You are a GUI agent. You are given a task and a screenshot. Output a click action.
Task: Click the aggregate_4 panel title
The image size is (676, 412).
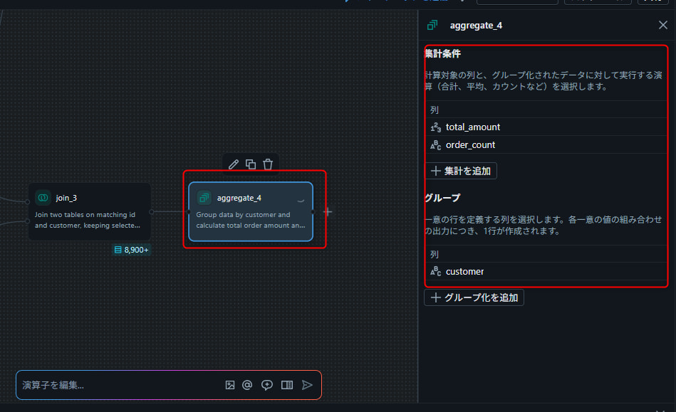(x=476, y=26)
